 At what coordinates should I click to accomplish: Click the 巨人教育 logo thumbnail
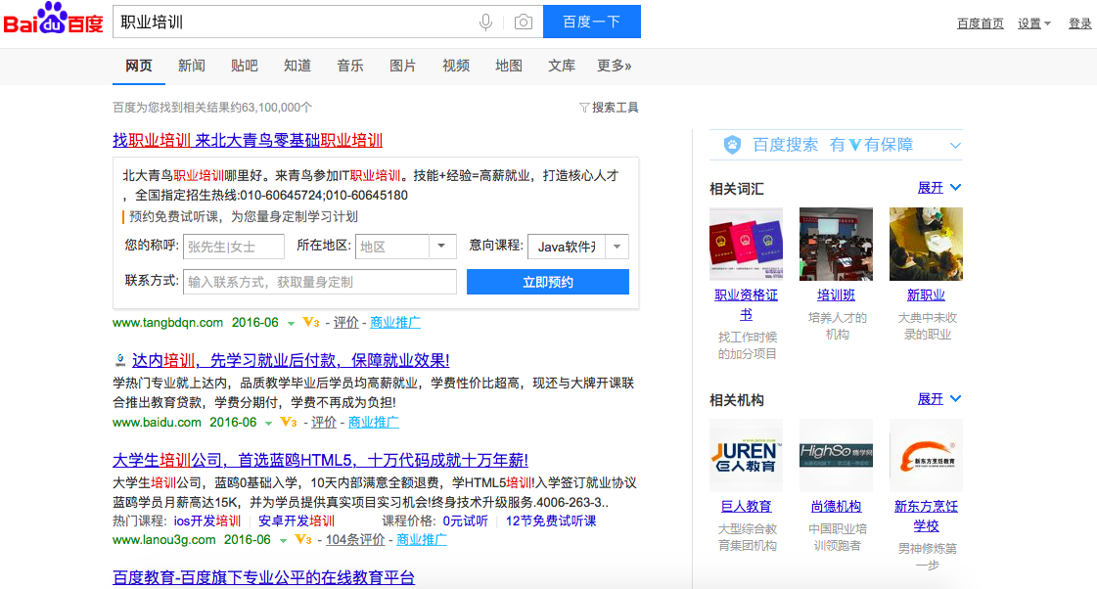pos(746,455)
